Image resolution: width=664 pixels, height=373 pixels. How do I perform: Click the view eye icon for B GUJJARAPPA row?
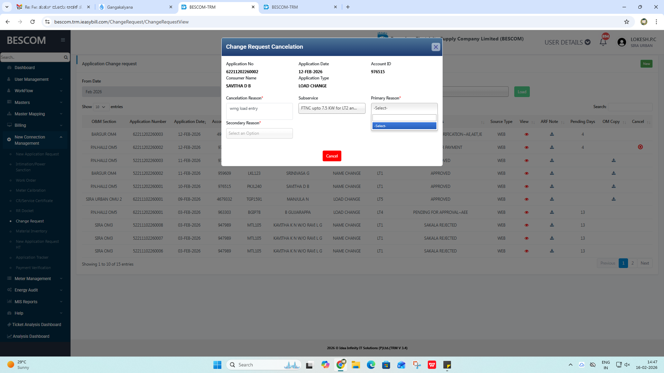coord(526,212)
